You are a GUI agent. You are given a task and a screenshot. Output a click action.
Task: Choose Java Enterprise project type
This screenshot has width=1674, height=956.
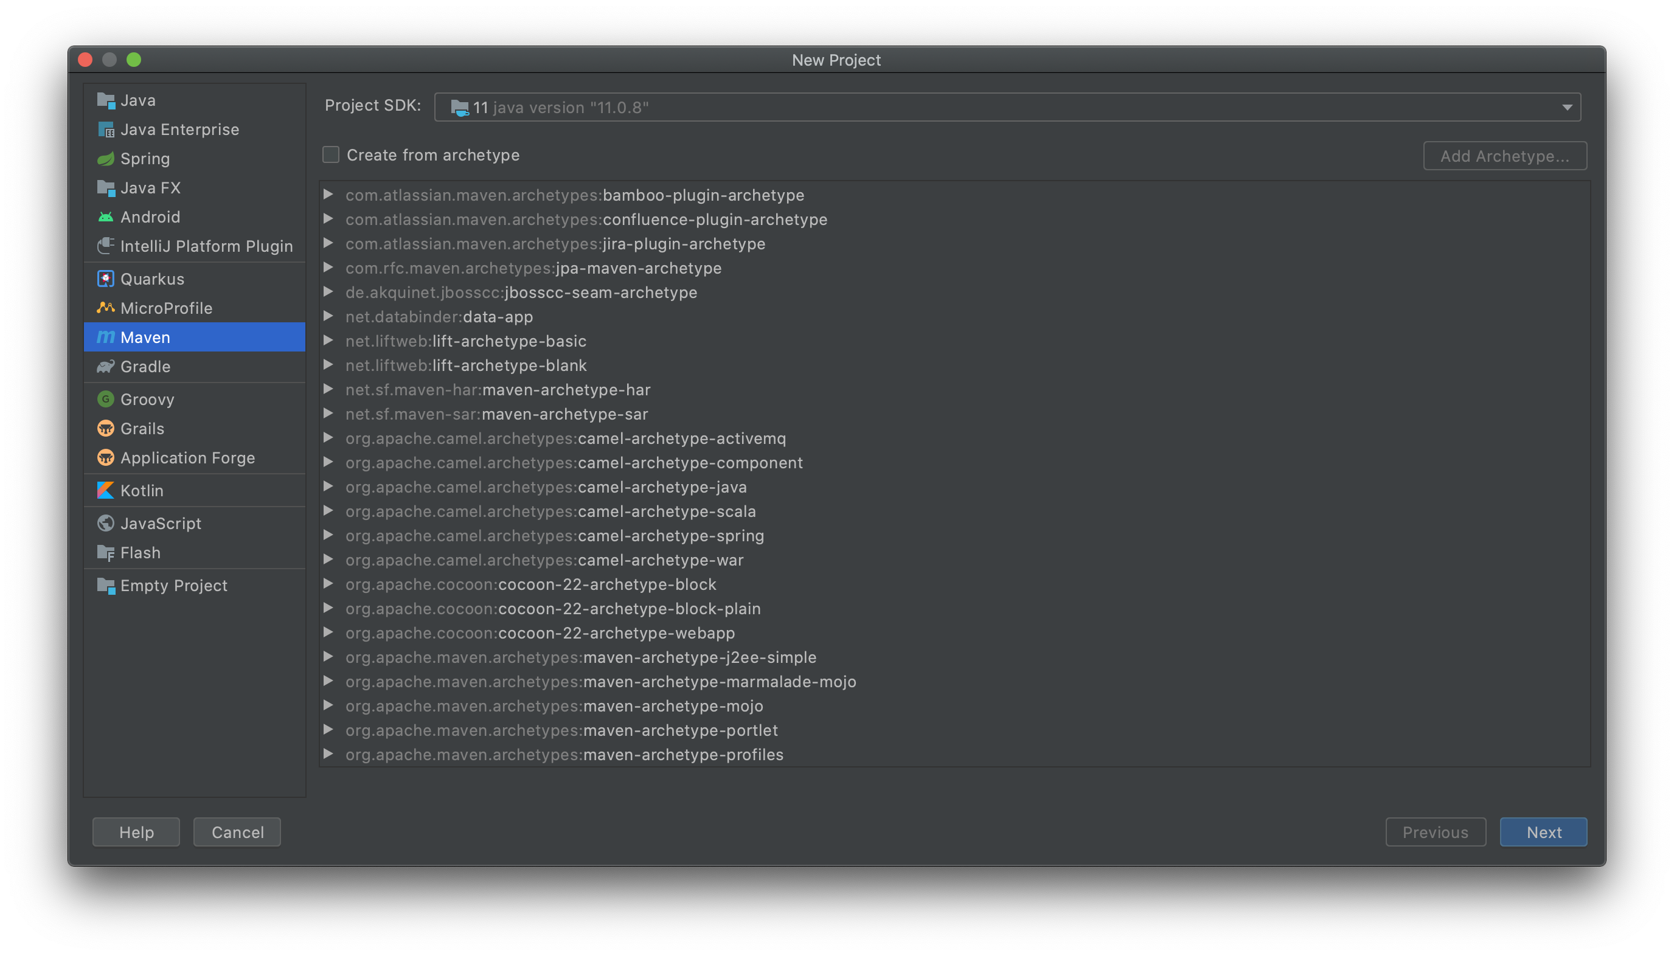[179, 130]
